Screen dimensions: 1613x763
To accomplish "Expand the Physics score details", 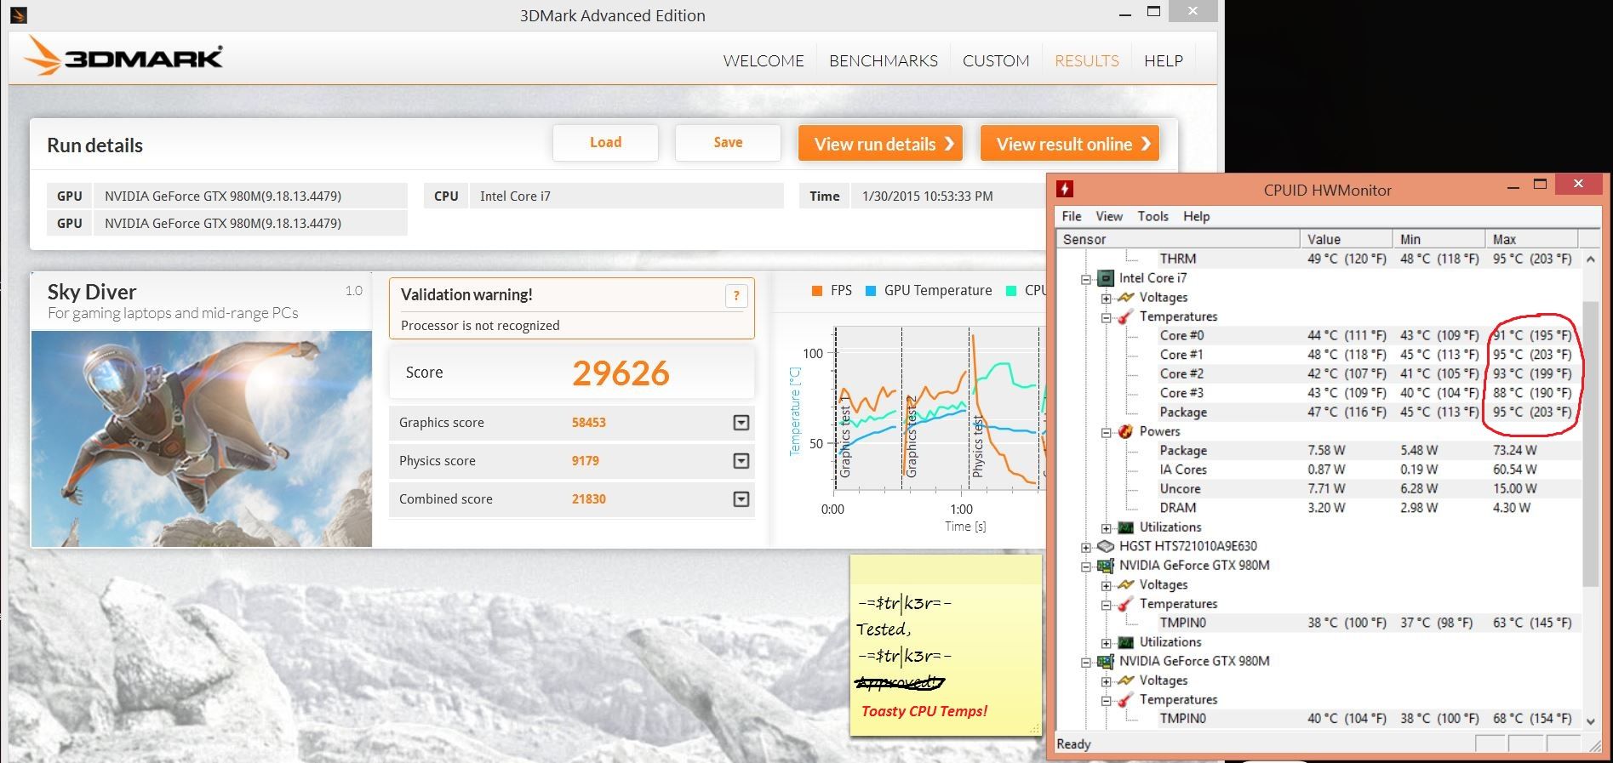I will point(741,461).
